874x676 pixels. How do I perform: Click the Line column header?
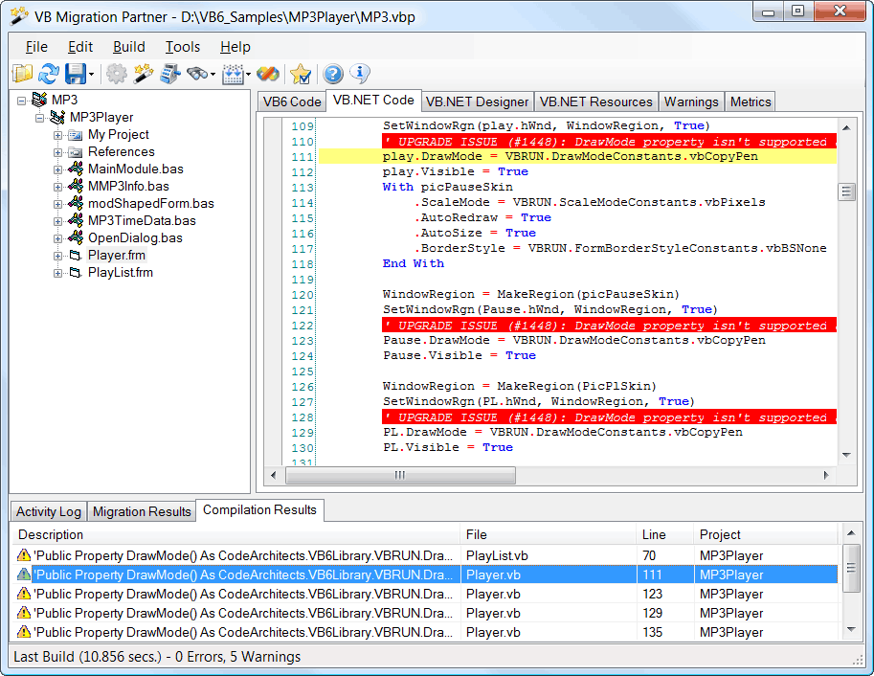pyautogui.click(x=665, y=535)
